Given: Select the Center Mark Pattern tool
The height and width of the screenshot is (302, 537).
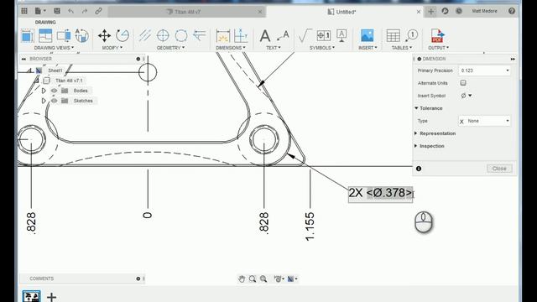Looking at the screenshot, I should [181, 35].
